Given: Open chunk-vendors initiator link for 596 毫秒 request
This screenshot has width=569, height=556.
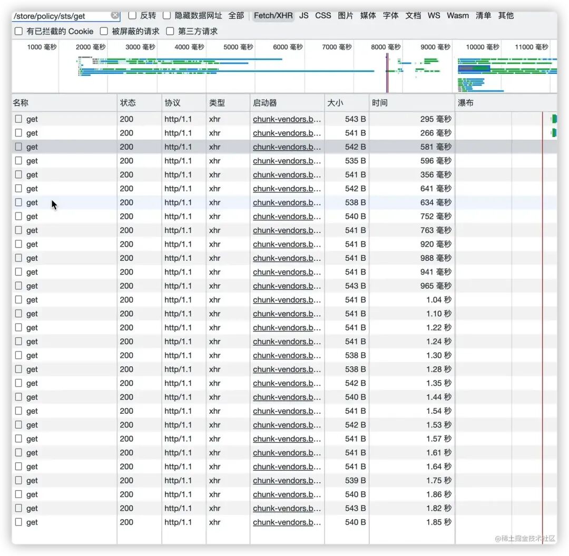Looking at the screenshot, I should click(x=287, y=161).
